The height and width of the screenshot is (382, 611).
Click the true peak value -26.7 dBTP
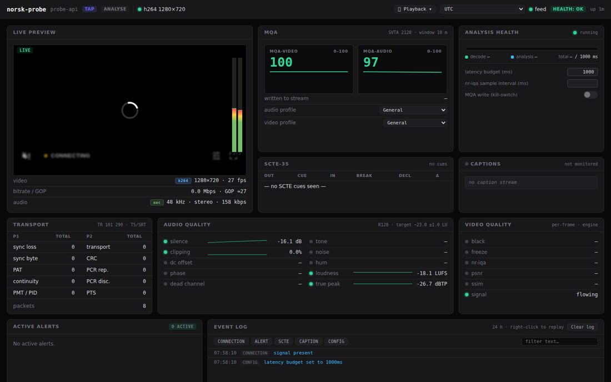click(x=432, y=284)
